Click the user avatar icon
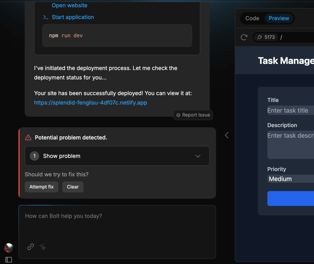 coord(8,247)
